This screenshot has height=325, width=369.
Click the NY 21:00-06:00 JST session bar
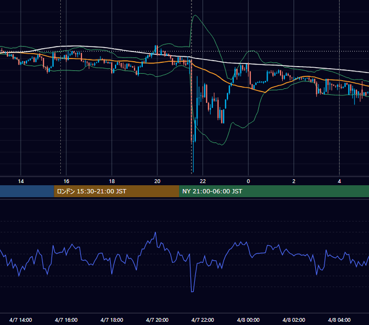coord(274,191)
